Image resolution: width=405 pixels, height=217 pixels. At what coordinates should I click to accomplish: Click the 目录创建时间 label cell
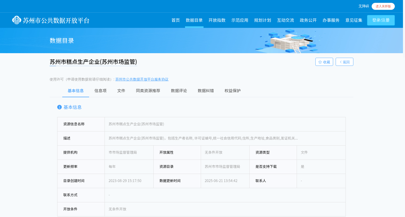81,181
